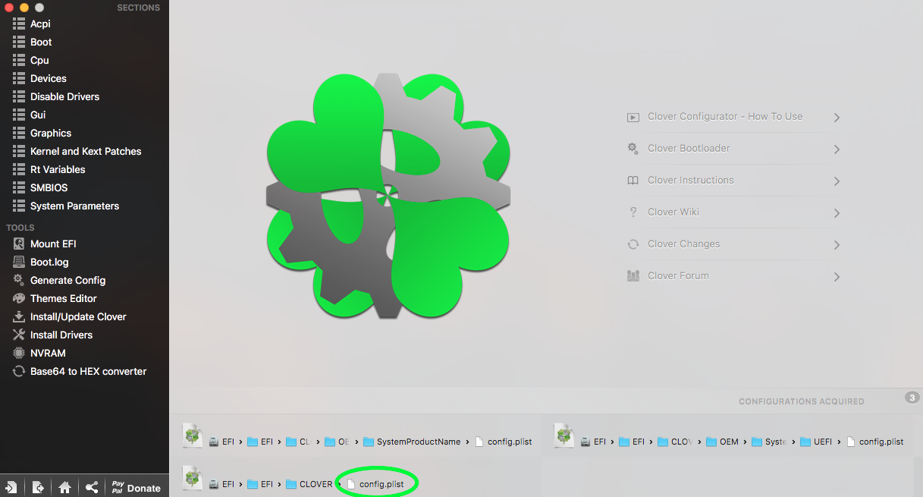Open the Clover Bootloader link
The height and width of the screenshot is (497, 923).
pos(688,148)
